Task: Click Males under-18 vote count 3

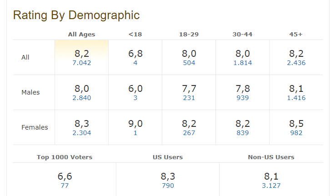Action: coord(135,98)
